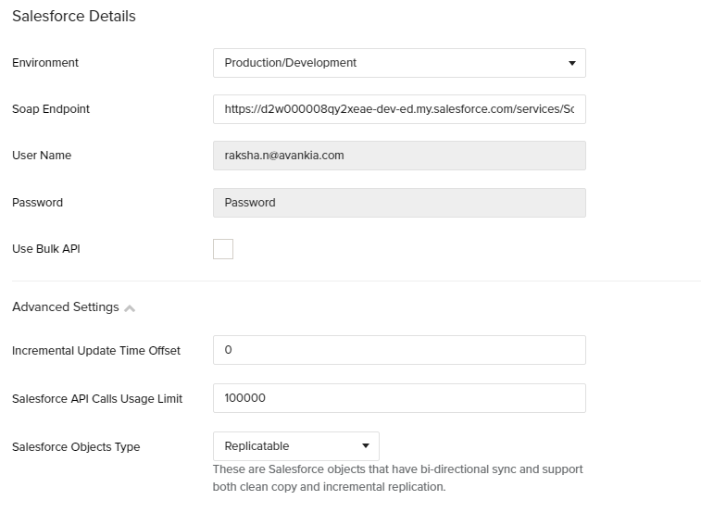Focus the Password input field

click(x=398, y=203)
